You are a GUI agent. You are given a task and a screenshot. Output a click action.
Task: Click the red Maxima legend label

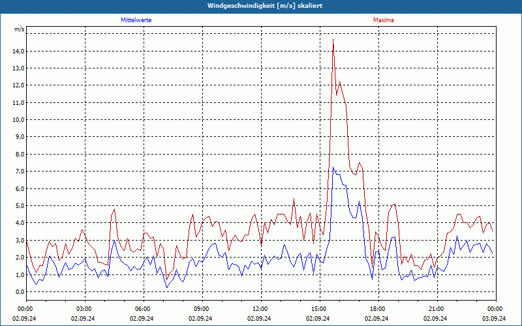tap(384, 20)
